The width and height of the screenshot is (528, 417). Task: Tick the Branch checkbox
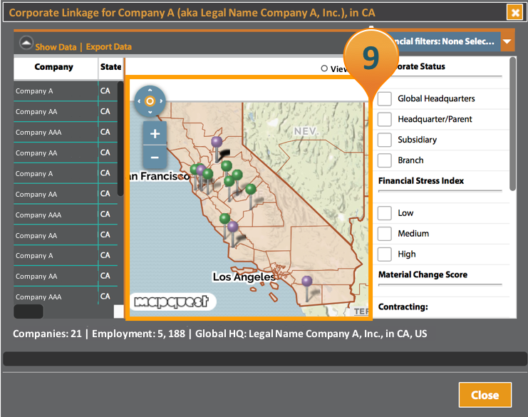click(384, 160)
